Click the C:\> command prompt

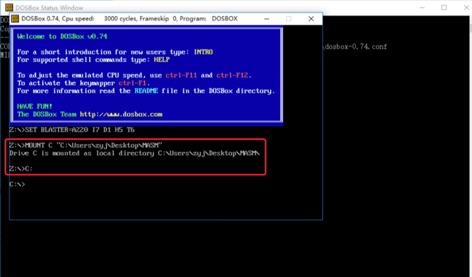tap(17, 184)
